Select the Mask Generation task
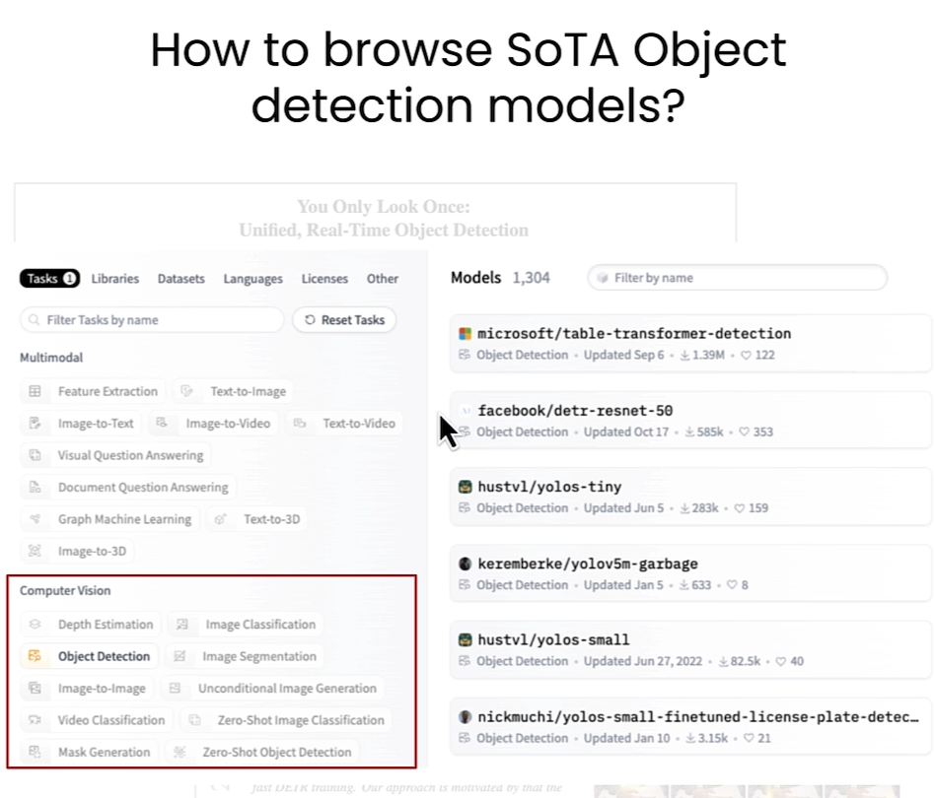The image size is (934, 798). (90, 753)
